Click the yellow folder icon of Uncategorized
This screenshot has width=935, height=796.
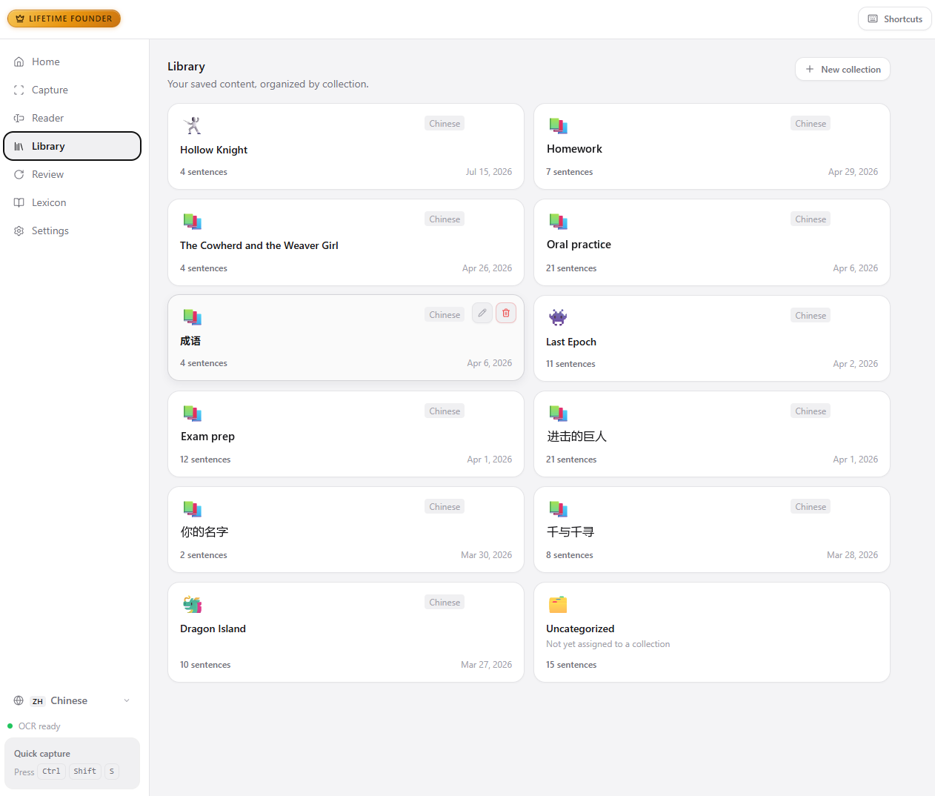558,605
